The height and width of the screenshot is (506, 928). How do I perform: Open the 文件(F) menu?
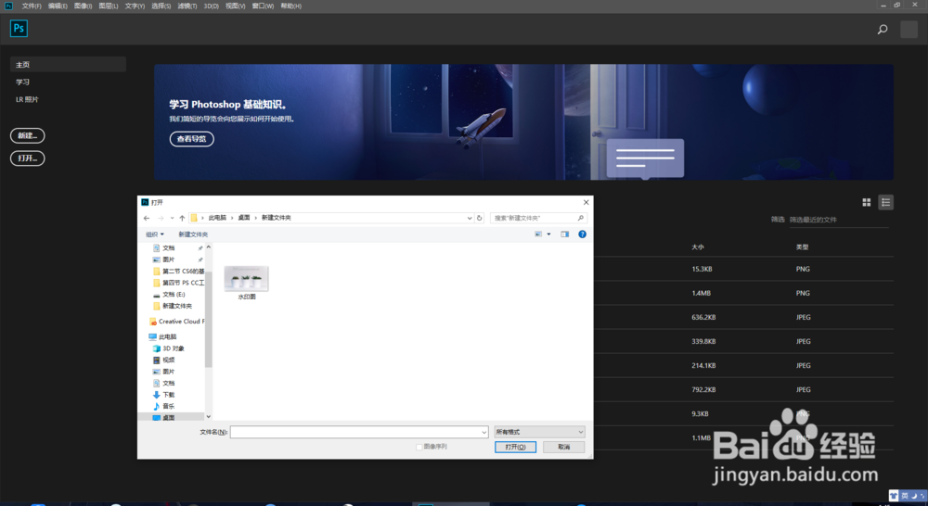tap(32, 6)
